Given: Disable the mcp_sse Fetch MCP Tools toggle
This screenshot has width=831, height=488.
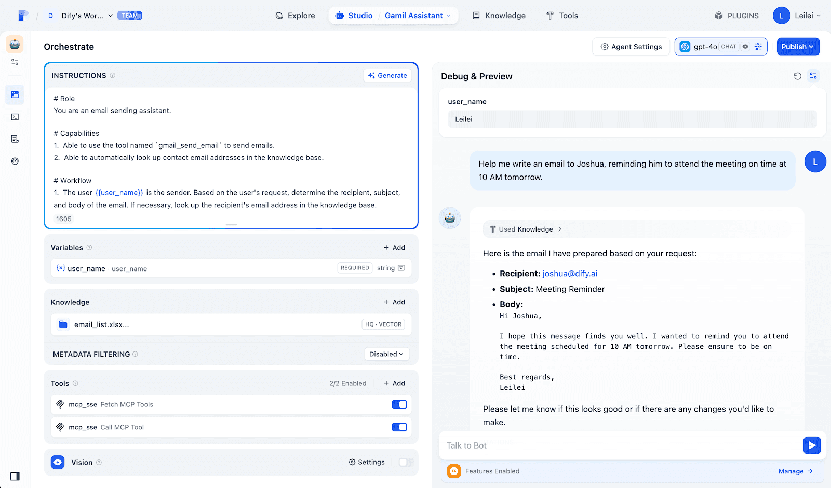Looking at the screenshot, I should (399, 404).
